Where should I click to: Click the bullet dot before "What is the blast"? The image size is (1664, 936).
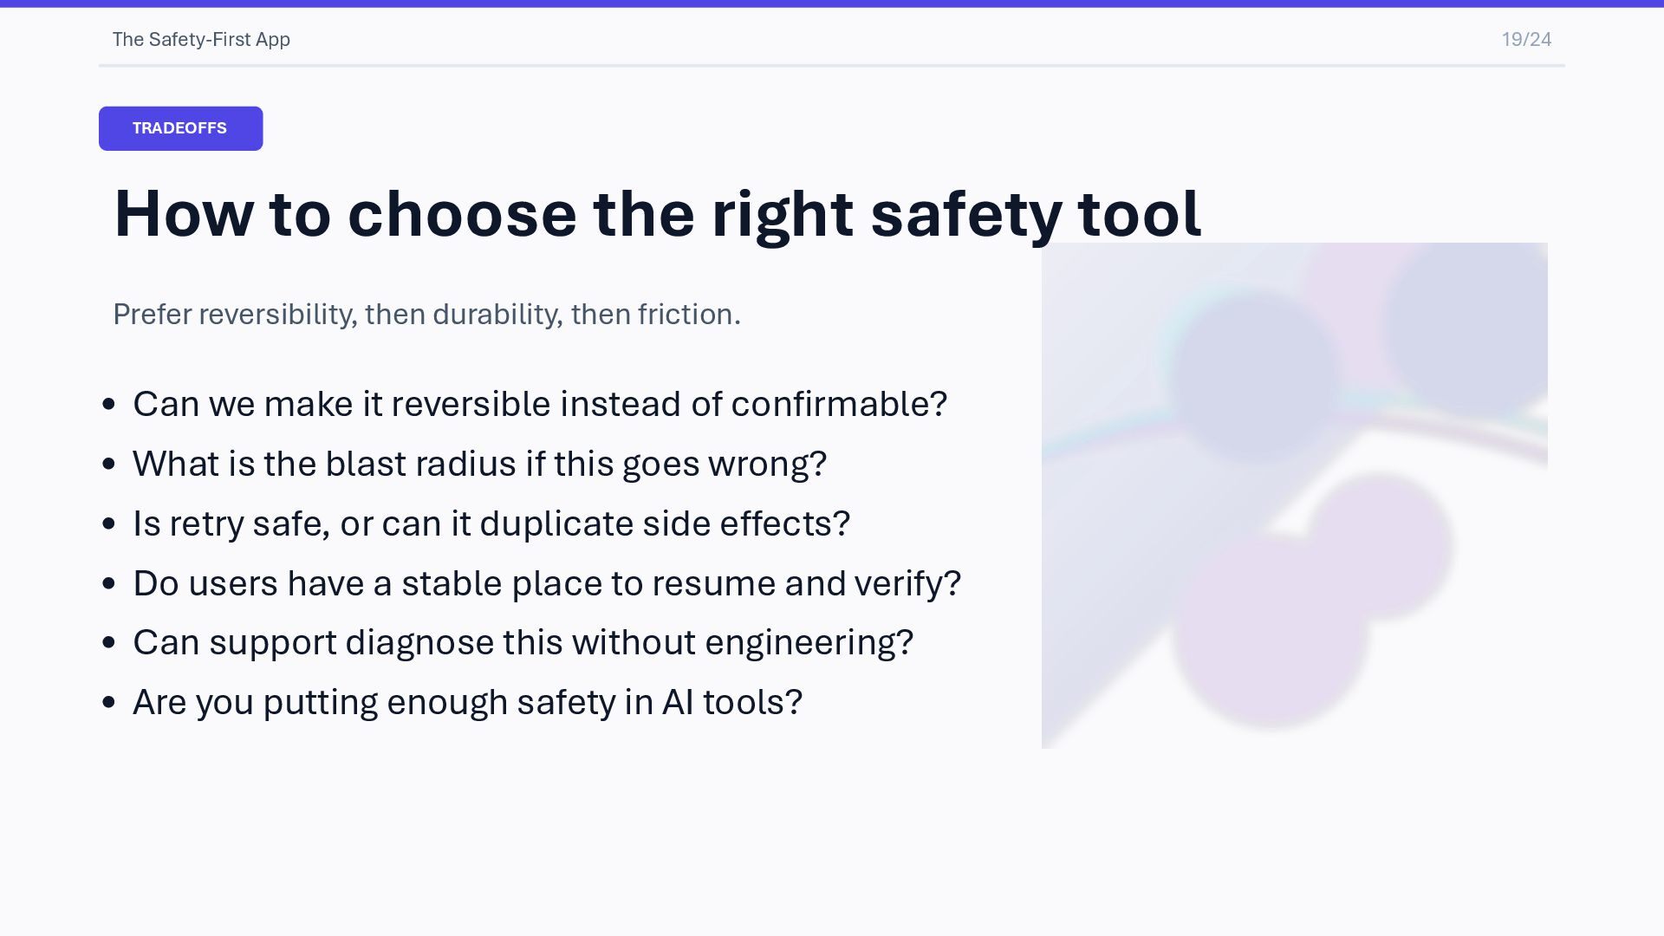[108, 464]
